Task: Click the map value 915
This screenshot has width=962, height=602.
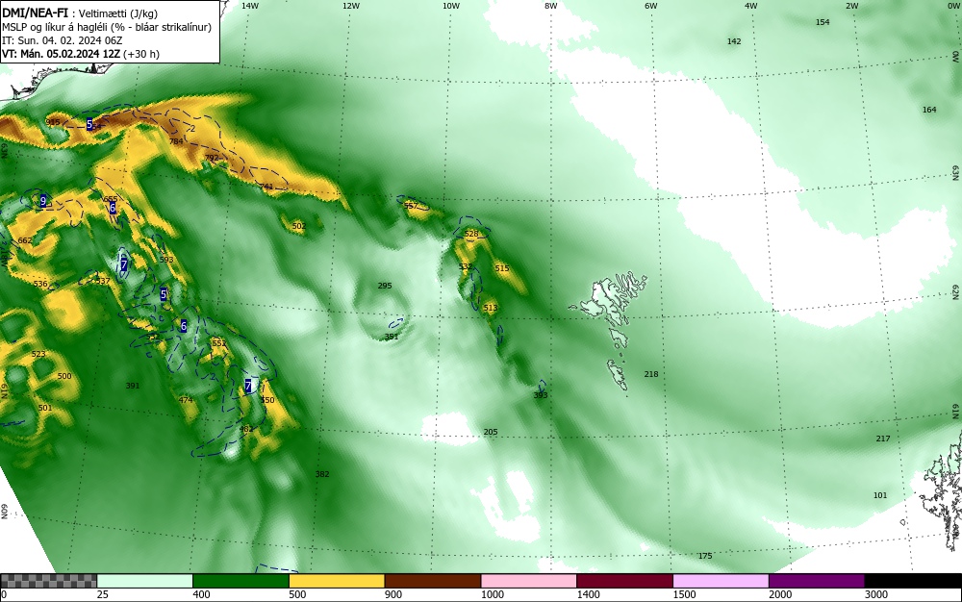Action: tap(53, 122)
